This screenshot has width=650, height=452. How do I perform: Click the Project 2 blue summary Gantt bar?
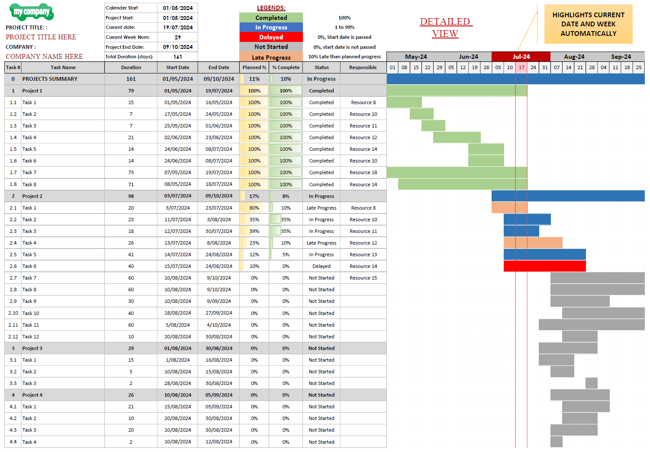point(568,196)
